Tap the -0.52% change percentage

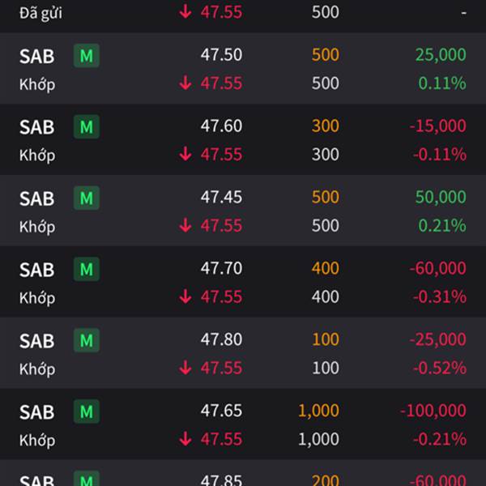tap(440, 368)
